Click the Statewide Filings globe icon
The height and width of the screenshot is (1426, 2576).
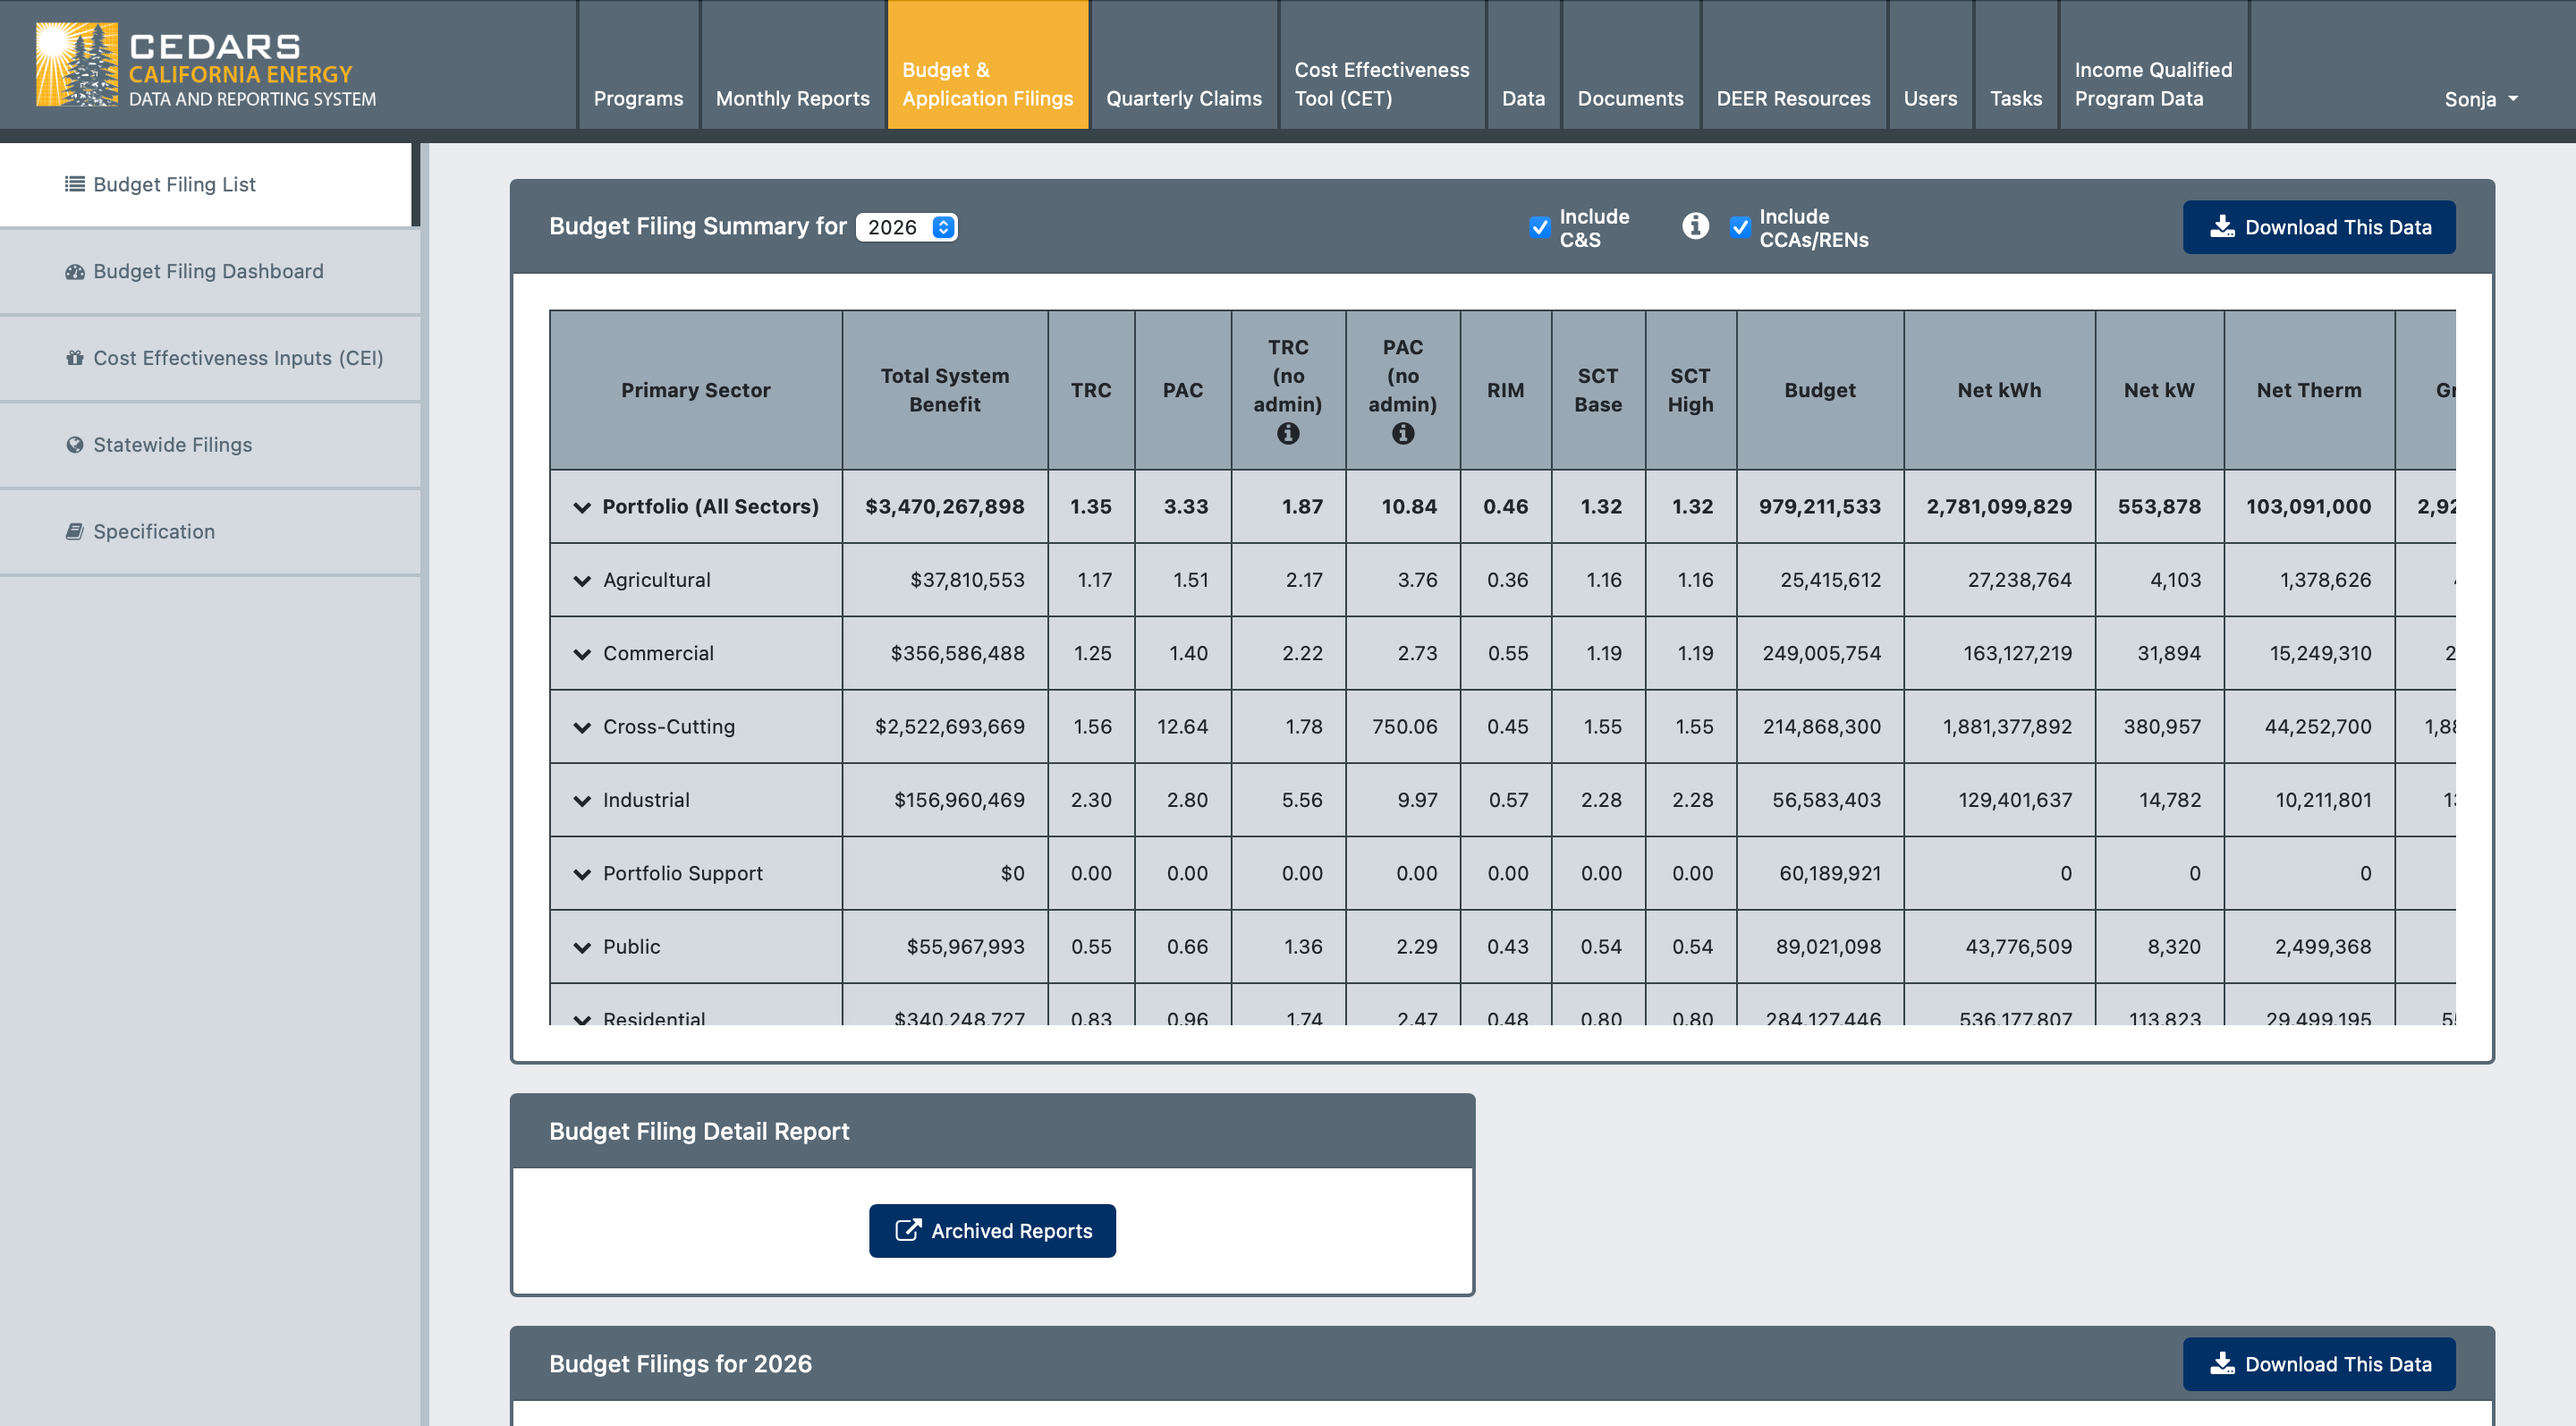(x=74, y=445)
